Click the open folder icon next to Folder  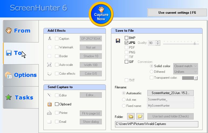(x=140, y=116)
